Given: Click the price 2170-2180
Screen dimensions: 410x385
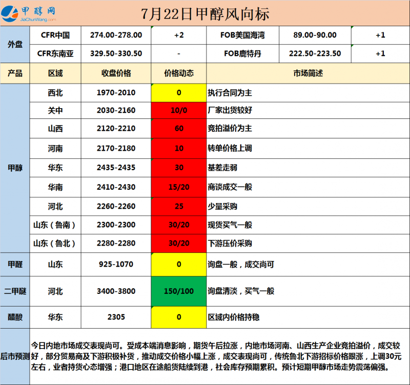Looking at the screenshot, I should click(116, 148).
